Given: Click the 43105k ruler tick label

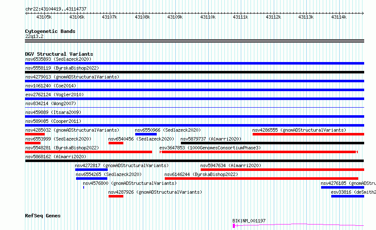Looking at the screenshot, I should click(x=44, y=17).
